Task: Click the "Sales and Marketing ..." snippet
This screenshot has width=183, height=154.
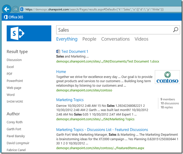Action: click(x=73, y=57)
